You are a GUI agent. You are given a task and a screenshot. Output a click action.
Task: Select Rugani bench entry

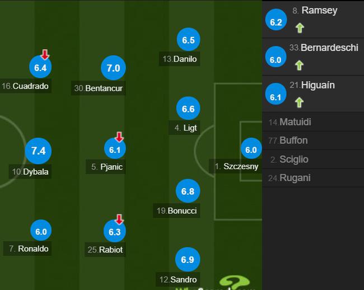[313, 178]
